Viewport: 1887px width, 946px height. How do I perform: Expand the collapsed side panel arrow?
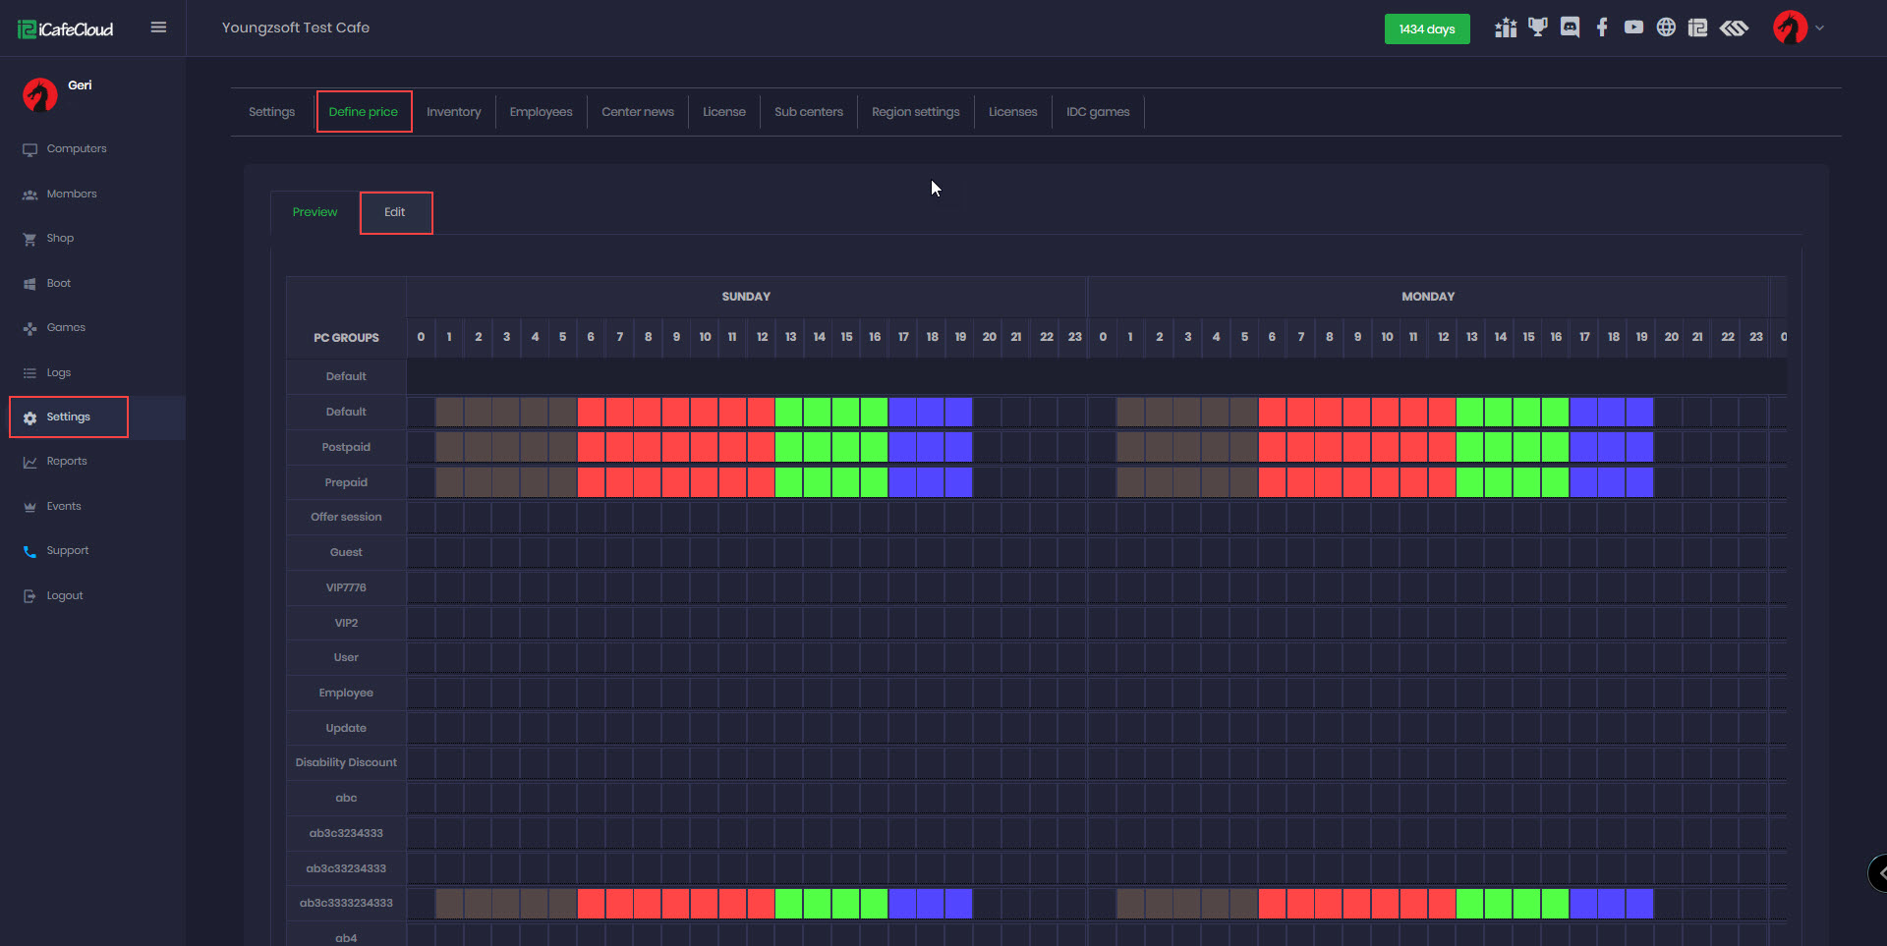(x=1880, y=872)
